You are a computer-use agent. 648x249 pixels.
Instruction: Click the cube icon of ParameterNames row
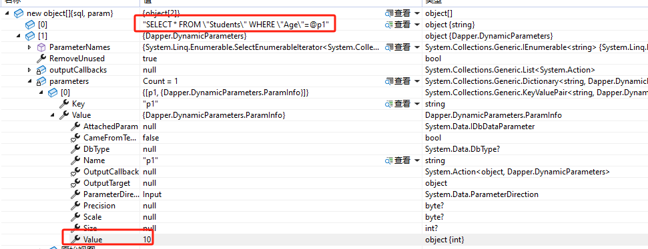coord(41,47)
